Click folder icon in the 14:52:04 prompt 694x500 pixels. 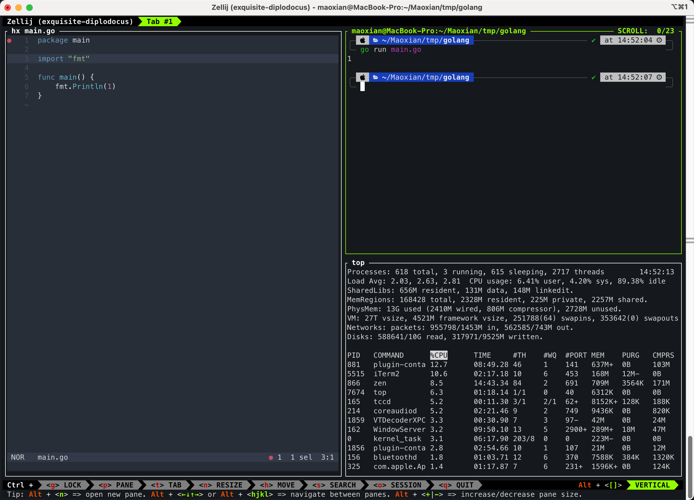point(375,40)
